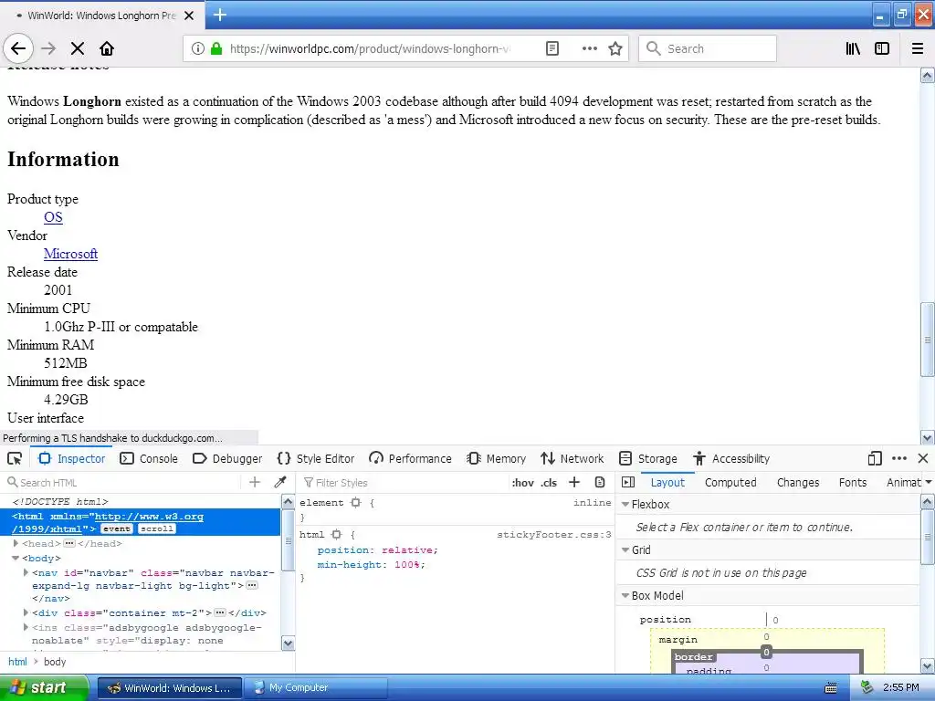Screen dimensions: 935x701
Task: Open the Firefox hamburger menu
Action: 918,48
